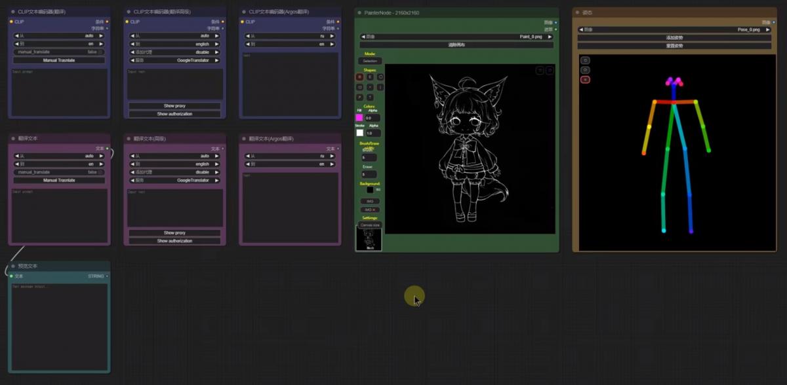Click the text area of Argos translate node
This screenshot has height=385, width=787.
coord(290,206)
